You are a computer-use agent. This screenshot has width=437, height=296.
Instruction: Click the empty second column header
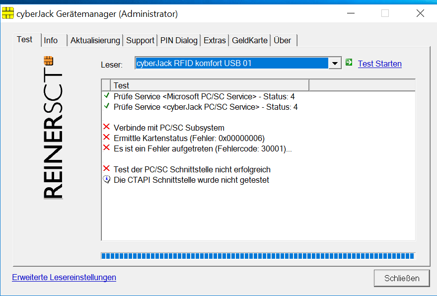click(363, 85)
